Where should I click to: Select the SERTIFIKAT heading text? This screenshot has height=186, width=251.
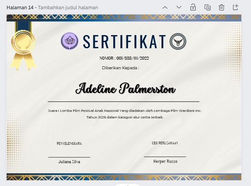click(x=124, y=42)
